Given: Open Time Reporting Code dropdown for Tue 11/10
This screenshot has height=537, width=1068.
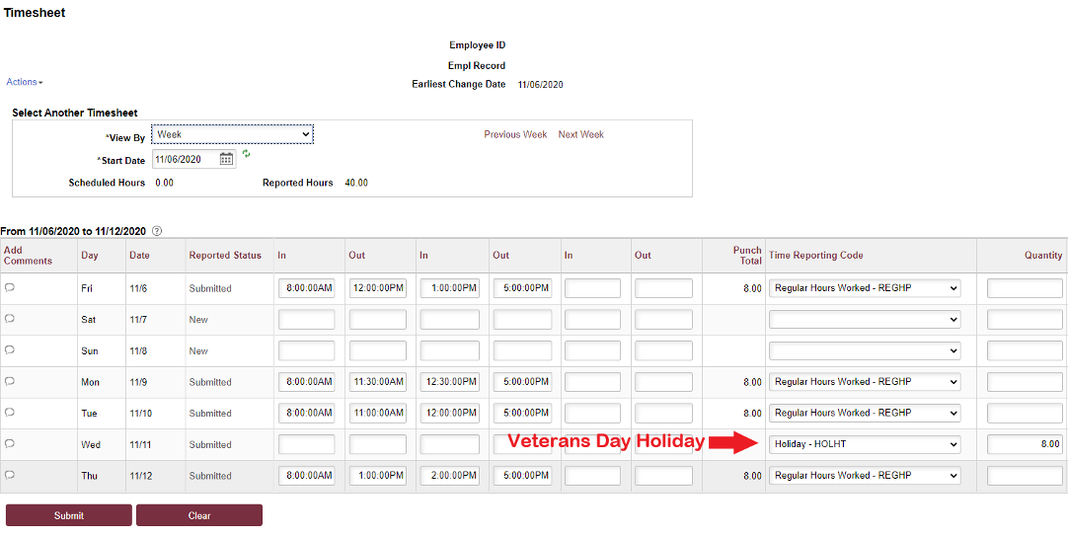Looking at the screenshot, I should click(865, 413).
